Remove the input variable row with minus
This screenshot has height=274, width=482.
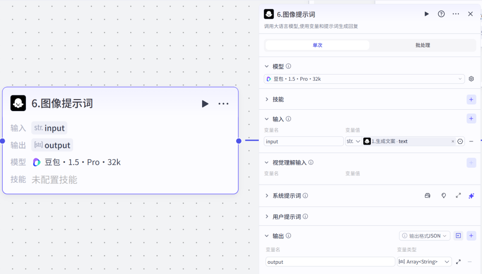[x=471, y=141]
